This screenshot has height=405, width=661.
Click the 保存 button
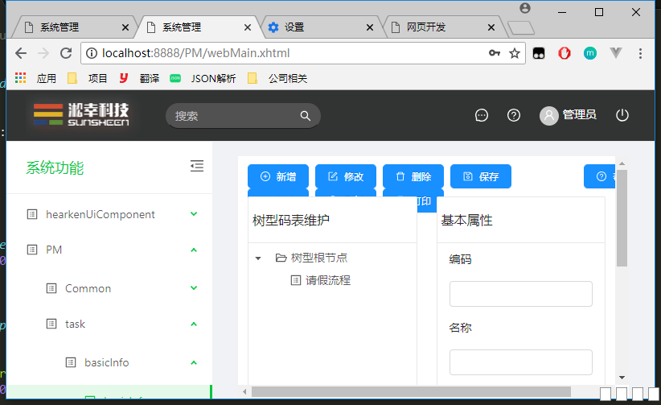(481, 176)
